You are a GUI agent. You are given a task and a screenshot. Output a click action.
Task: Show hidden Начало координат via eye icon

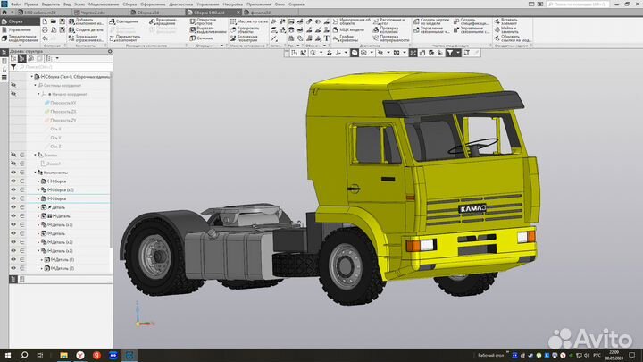(x=13, y=94)
